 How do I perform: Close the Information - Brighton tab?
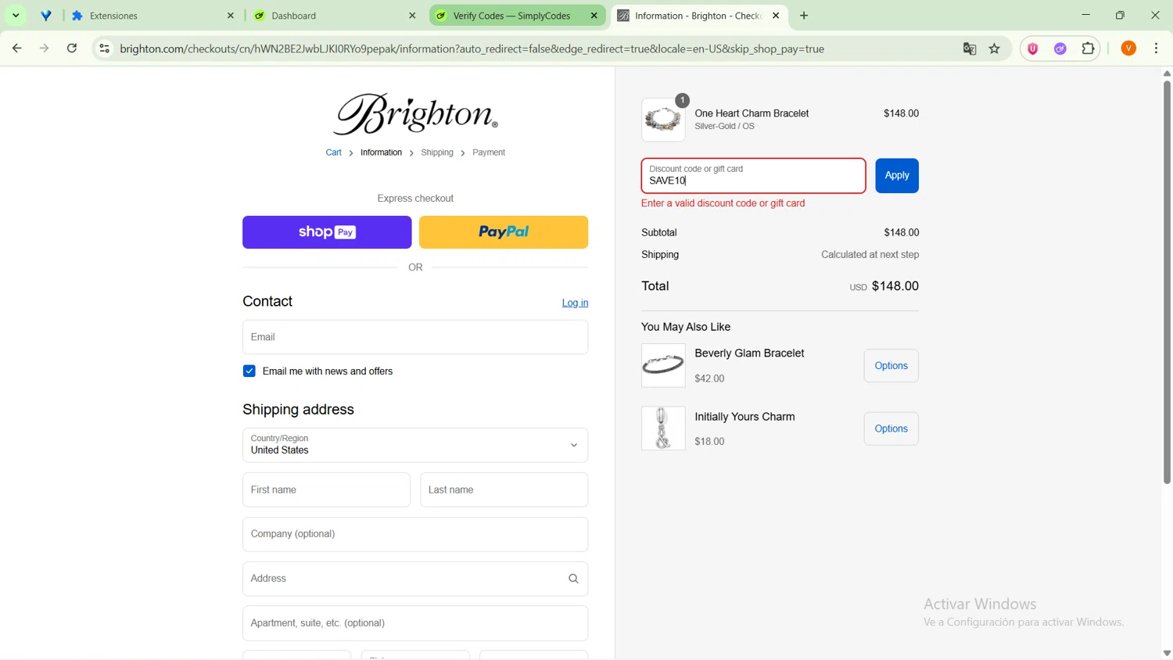tap(776, 16)
